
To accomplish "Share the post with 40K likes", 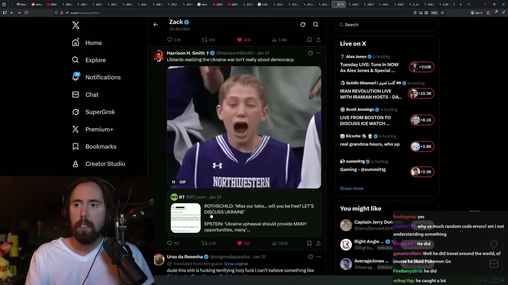I will pyautogui.click(x=318, y=40).
